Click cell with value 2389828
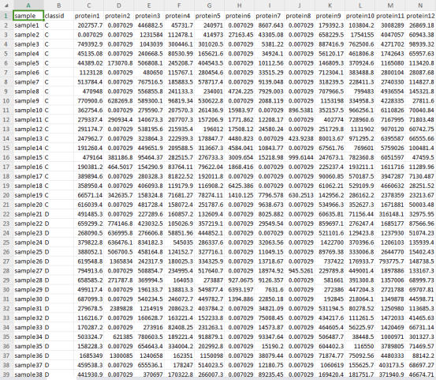Screen dimensions: 436x380 click(119, 308)
